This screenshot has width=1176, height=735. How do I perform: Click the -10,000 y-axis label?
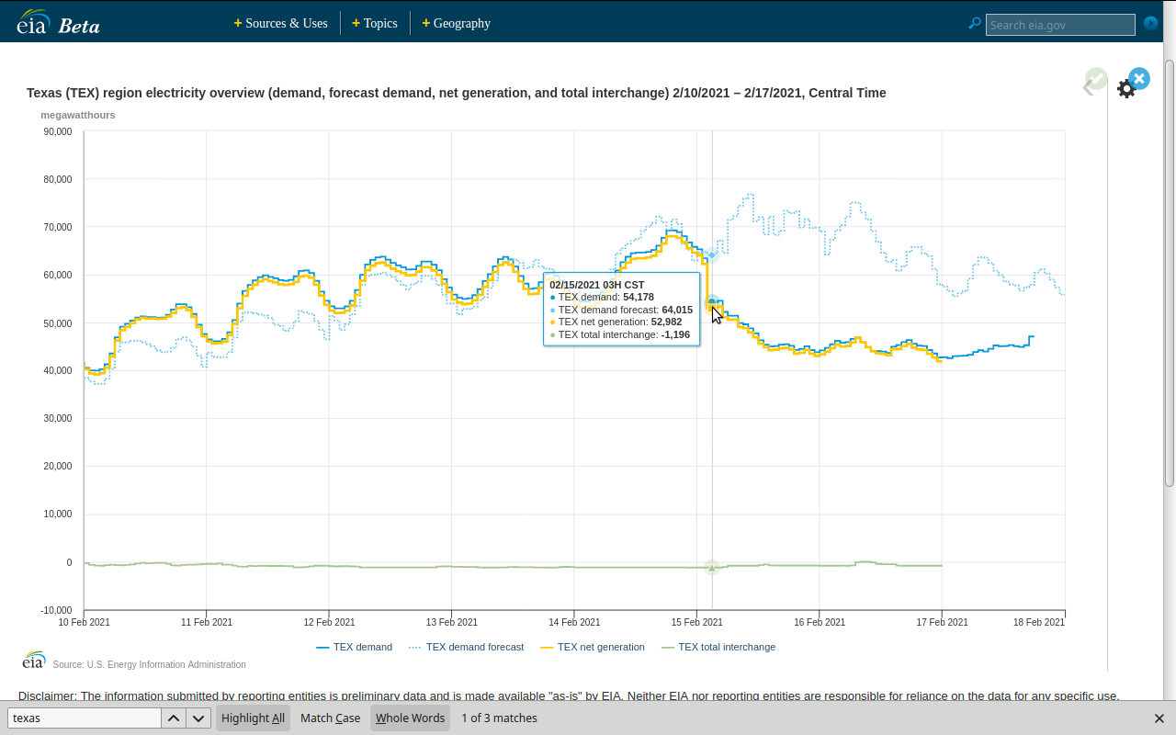(56, 610)
